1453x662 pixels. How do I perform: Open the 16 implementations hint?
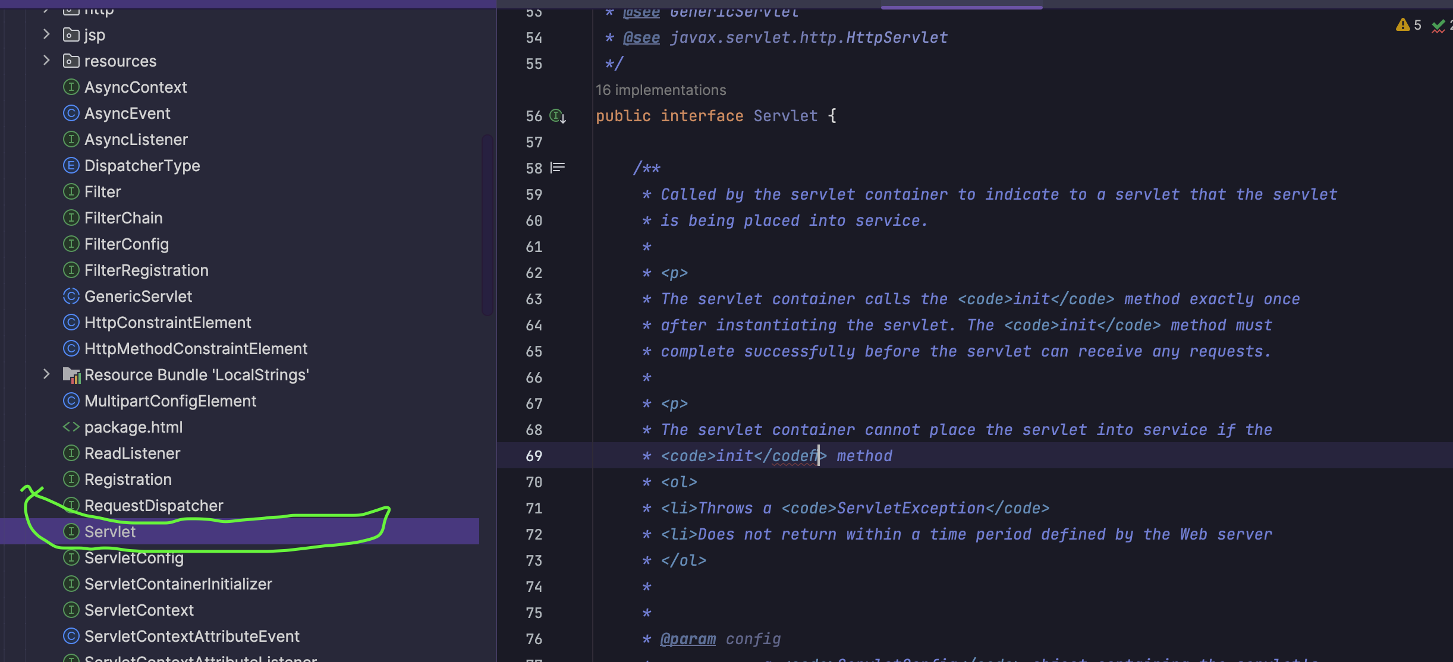click(661, 90)
